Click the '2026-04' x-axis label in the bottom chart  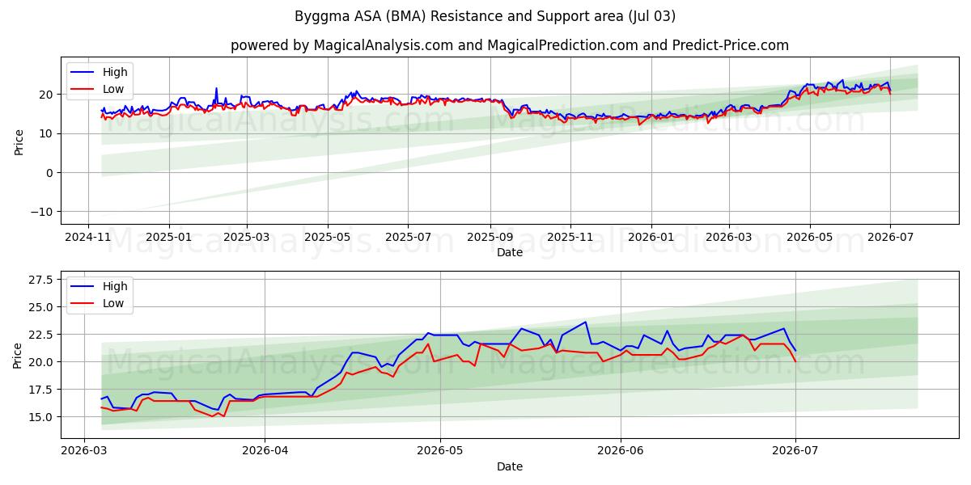(x=265, y=452)
